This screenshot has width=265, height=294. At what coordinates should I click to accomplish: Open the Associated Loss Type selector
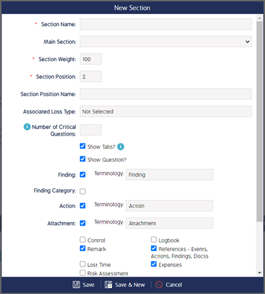[166, 111]
